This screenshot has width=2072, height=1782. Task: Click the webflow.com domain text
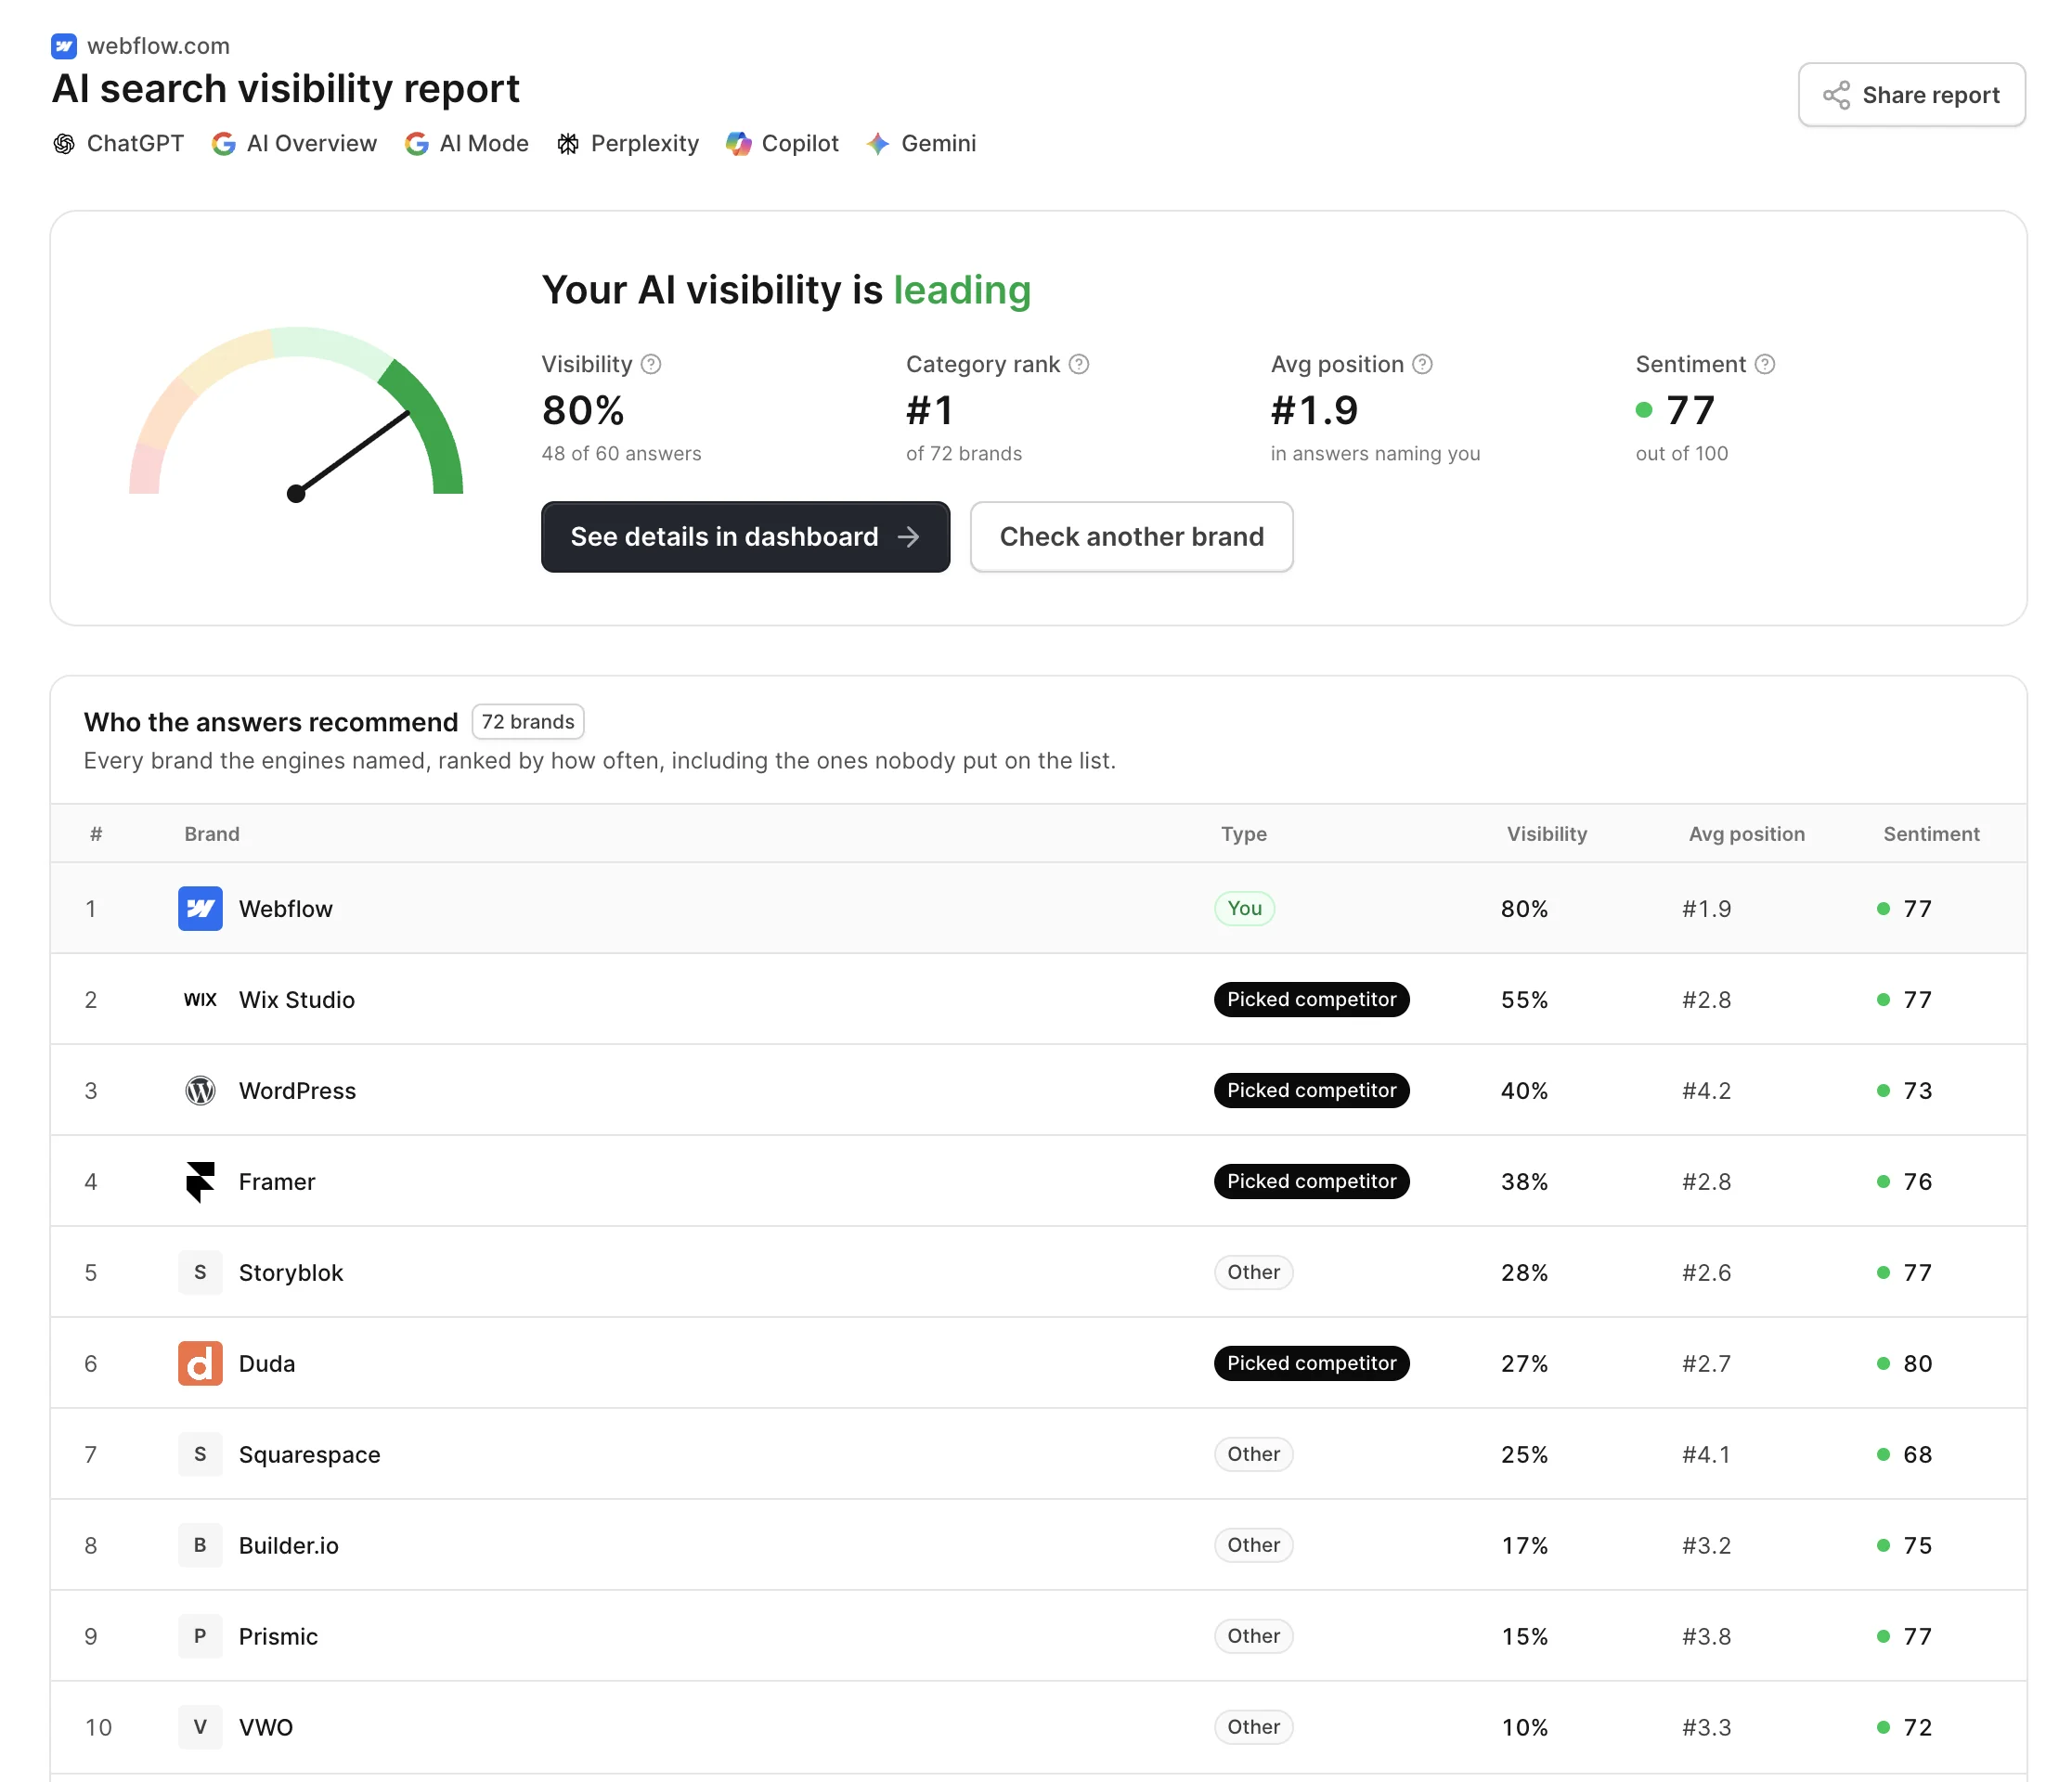point(158,46)
